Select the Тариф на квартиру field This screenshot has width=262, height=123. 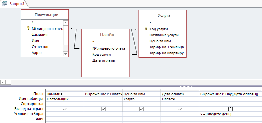tap(167, 53)
